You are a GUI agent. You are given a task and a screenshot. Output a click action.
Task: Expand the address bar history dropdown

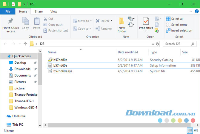coord(153,44)
